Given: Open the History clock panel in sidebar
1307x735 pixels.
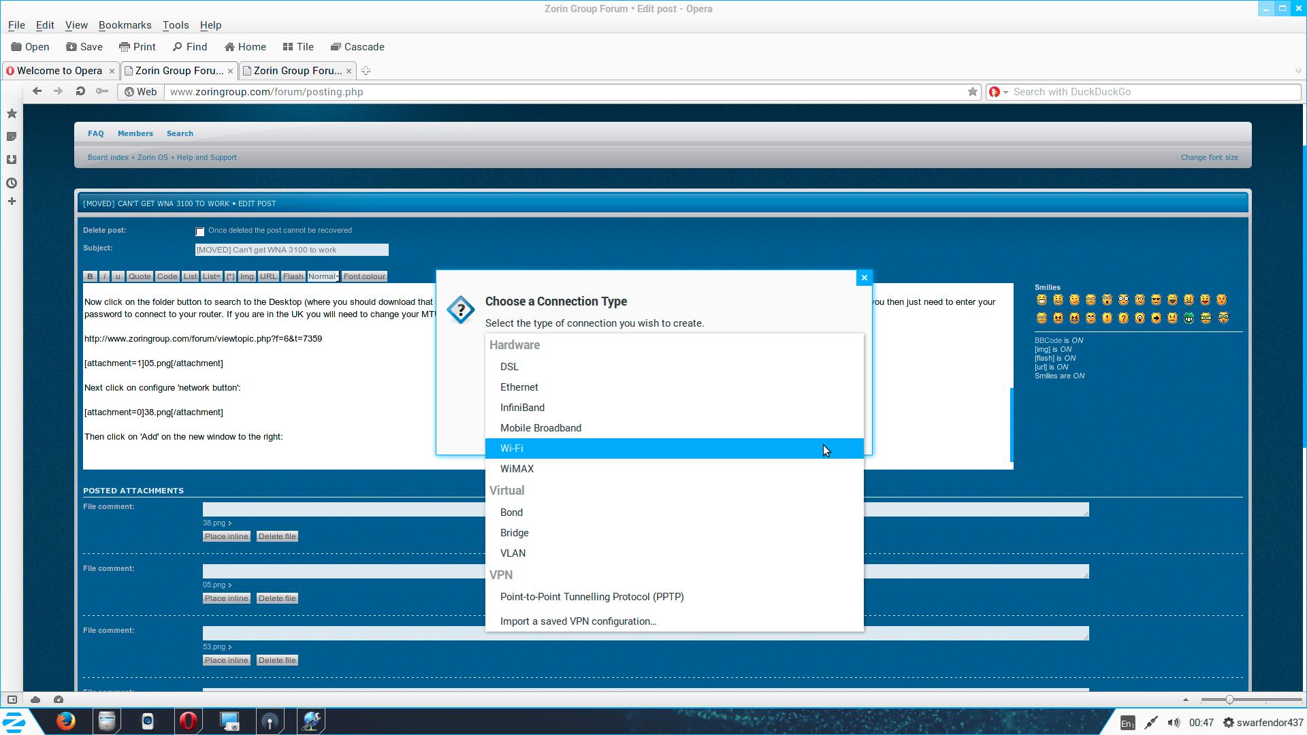Looking at the screenshot, I should pos(12,183).
